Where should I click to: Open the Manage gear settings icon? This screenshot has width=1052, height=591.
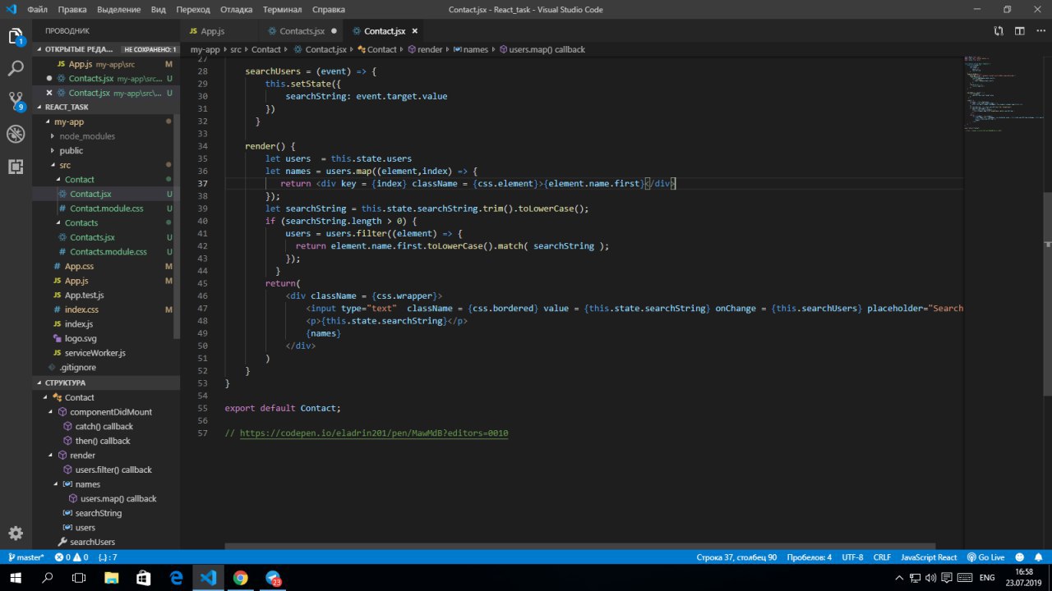click(x=16, y=533)
